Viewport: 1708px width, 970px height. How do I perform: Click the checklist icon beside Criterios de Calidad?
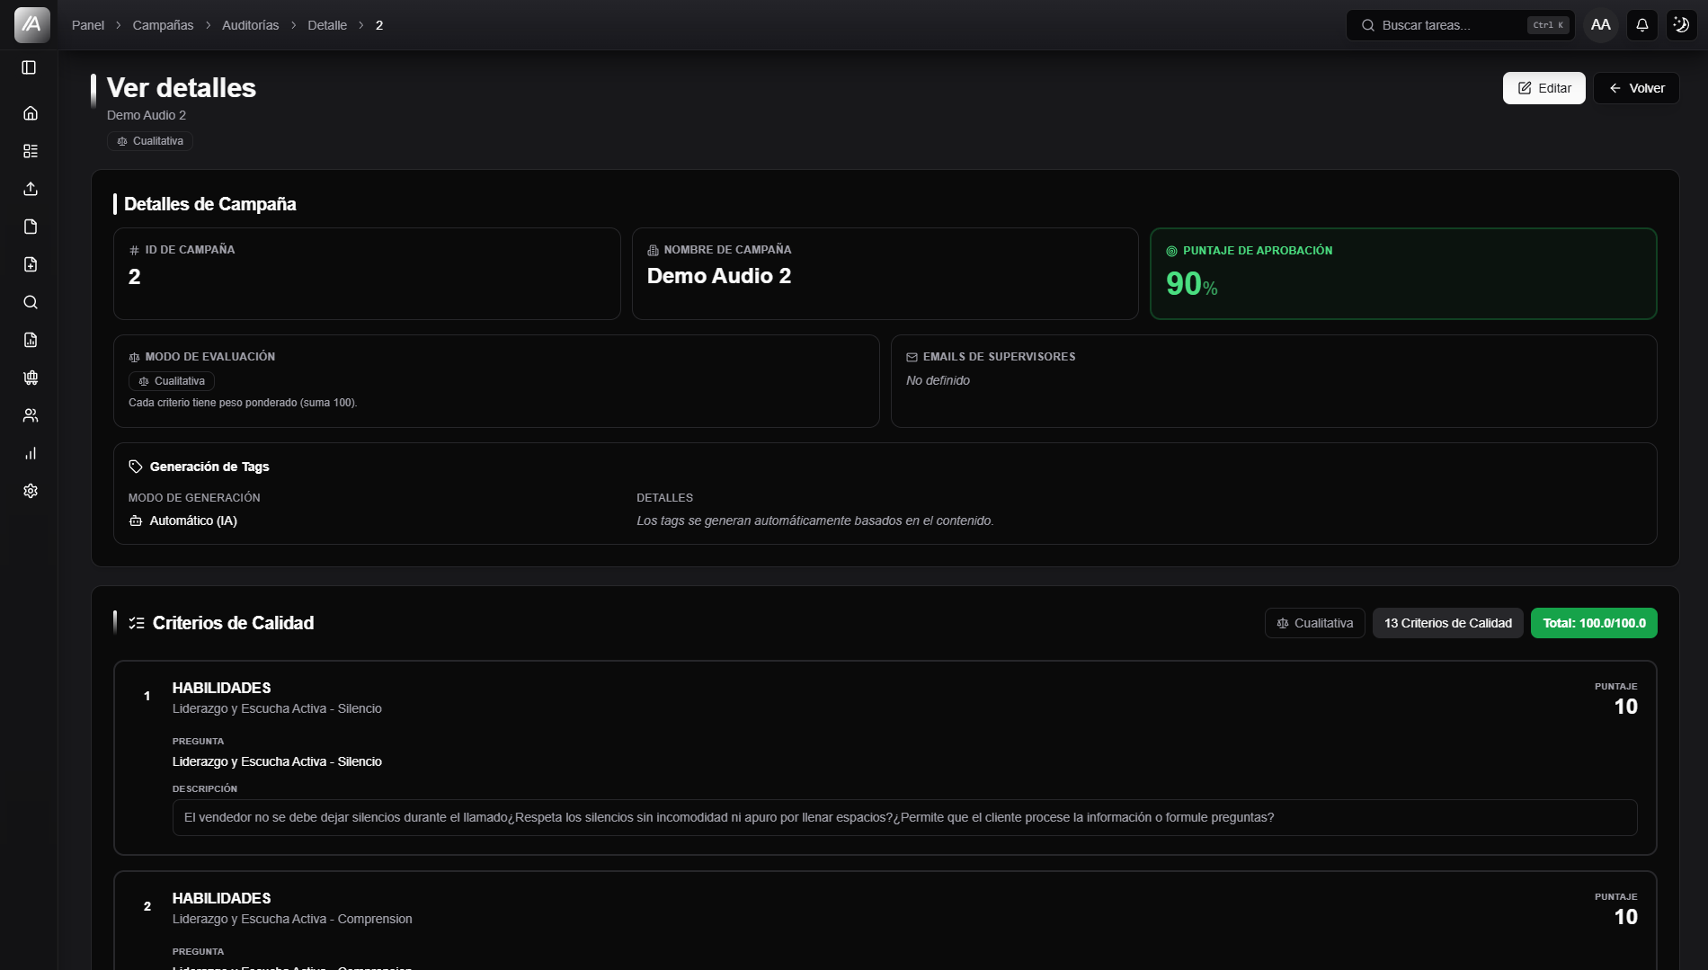[x=137, y=623]
